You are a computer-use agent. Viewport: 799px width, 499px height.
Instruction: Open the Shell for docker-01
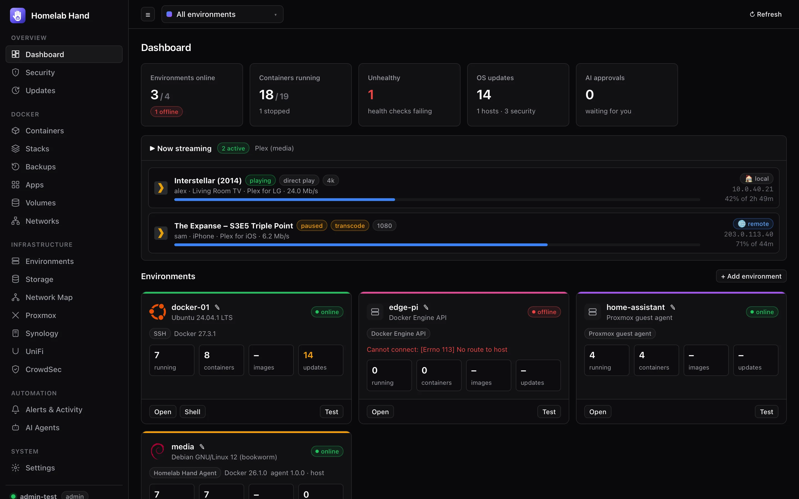tap(193, 412)
